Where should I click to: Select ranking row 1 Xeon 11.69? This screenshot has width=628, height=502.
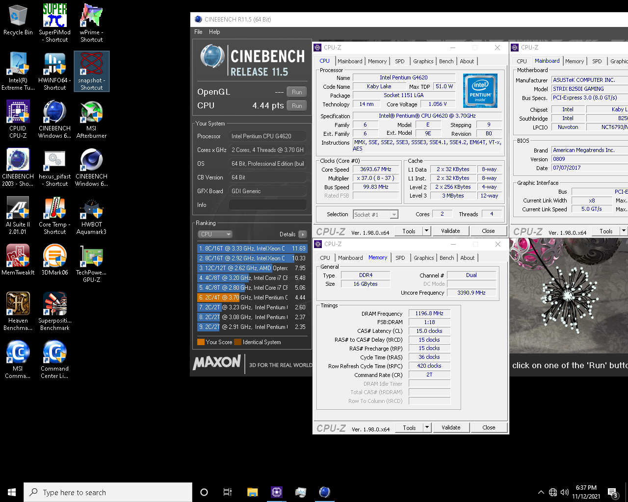(252, 249)
